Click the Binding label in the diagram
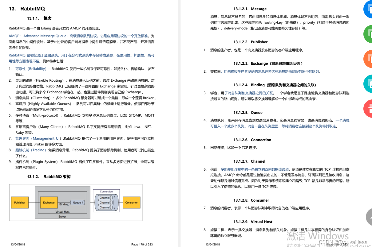 pos(64,204)
